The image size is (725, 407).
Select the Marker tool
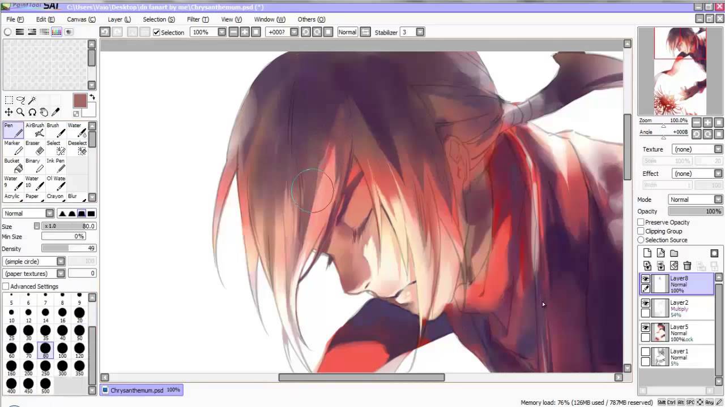13,148
